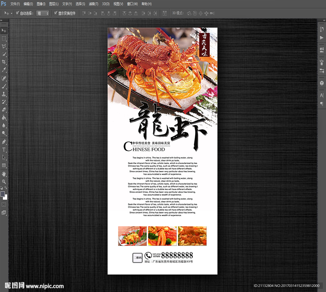Toggle the 自动选择 checkbox

[x=18, y=13]
